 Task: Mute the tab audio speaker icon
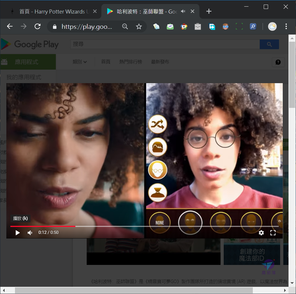pos(183,11)
